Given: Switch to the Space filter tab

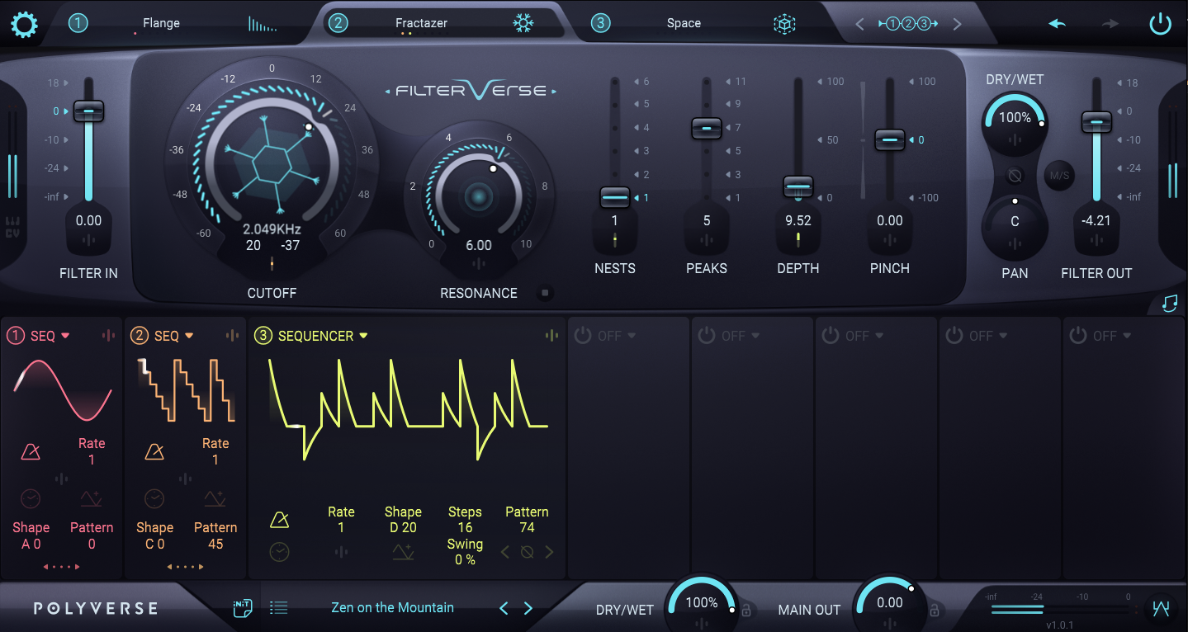Looking at the screenshot, I should [x=684, y=23].
